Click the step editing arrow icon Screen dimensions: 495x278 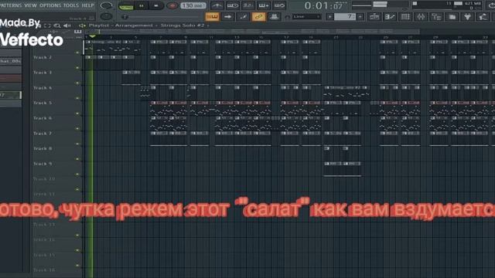pyautogui.click(x=228, y=17)
